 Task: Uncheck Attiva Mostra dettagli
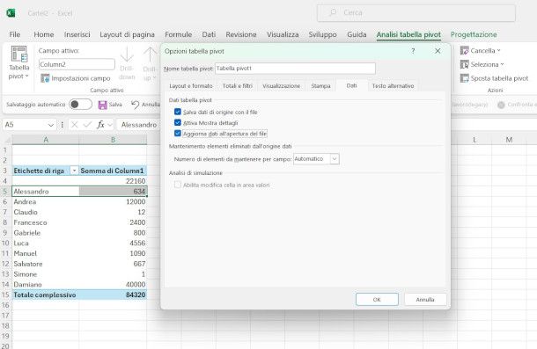coord(178,122)
